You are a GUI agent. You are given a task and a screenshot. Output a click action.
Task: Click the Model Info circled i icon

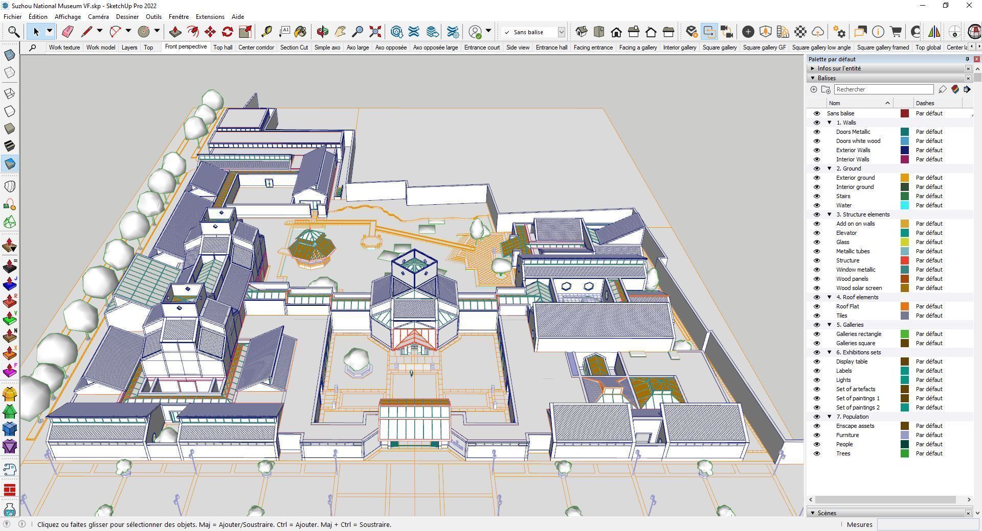[878, 32]
